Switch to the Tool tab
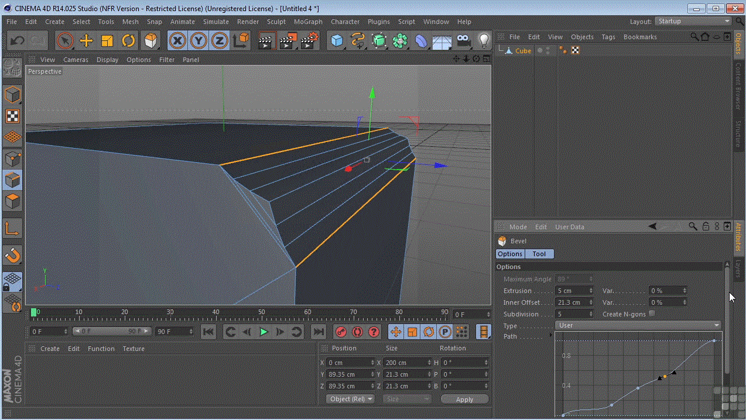Viewport: 746px width, 420px height. pyautogui.click(x=539, y=254)
